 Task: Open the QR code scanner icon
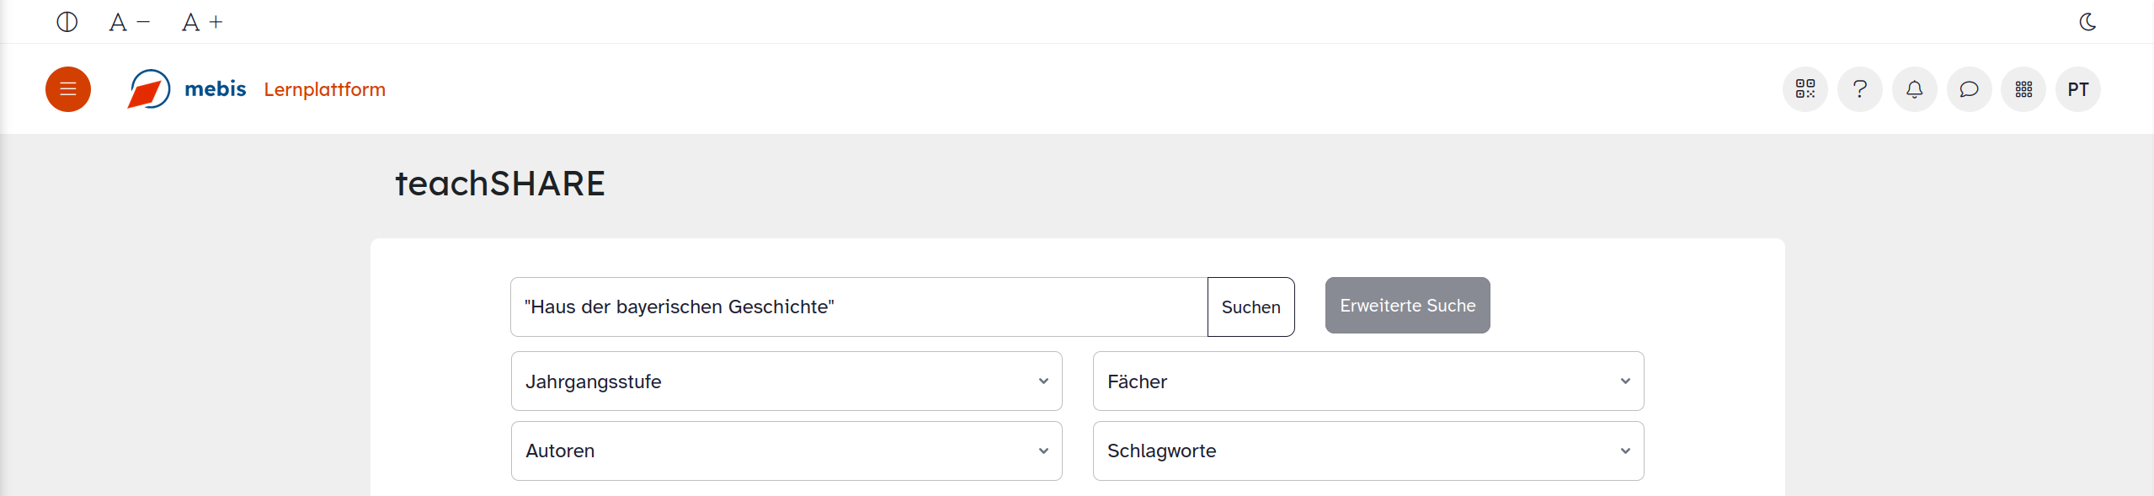coord(1805,89)
